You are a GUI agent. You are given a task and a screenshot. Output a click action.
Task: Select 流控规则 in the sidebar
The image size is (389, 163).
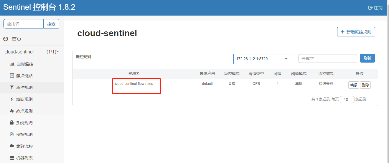[x=32, y=88]
